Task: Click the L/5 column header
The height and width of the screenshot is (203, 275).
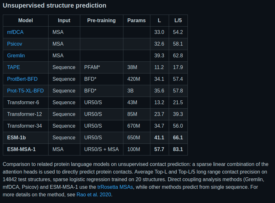Action: (178, 21)
